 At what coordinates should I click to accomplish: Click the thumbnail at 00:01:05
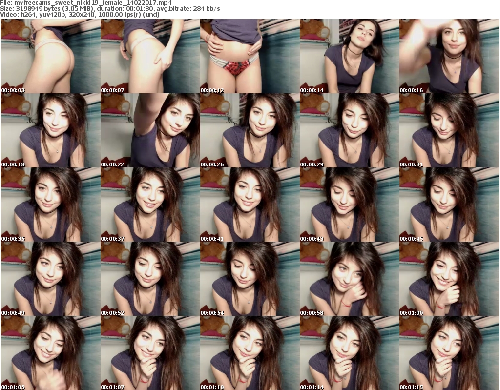51,353
